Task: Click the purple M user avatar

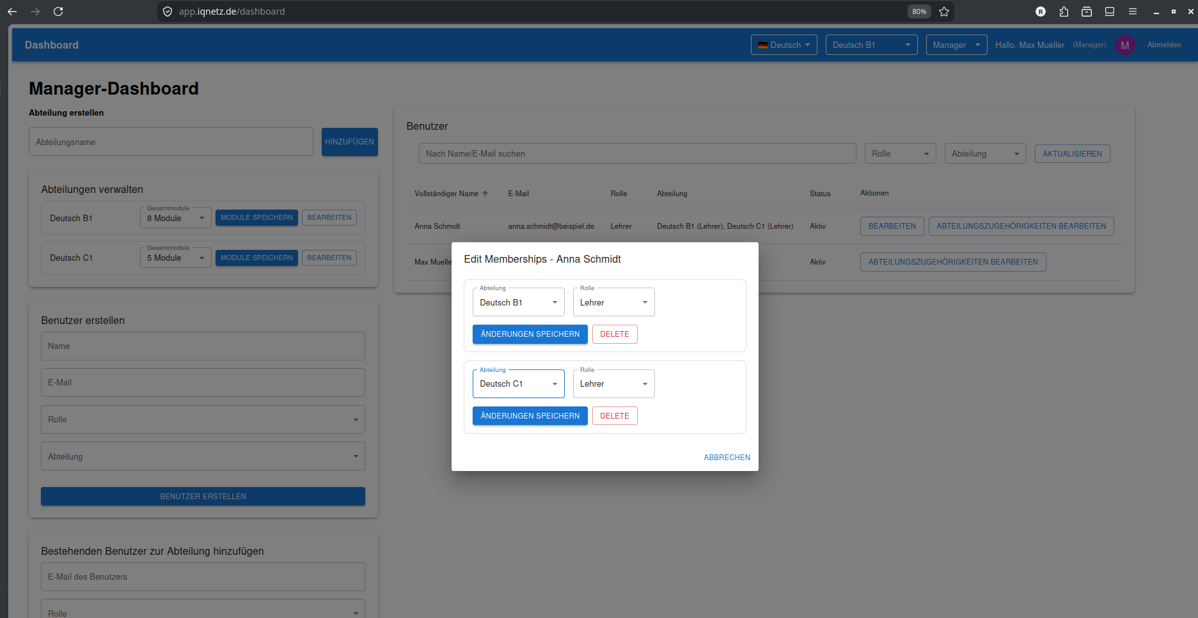Action: coord(1124,45)
